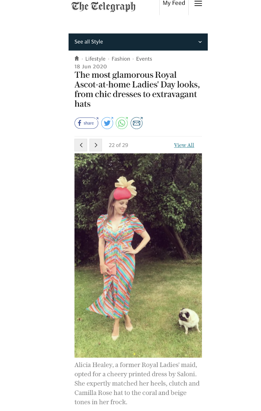Open the hamburger menu icon
The height and width of the screenshot is (411, 261).
(198, 4)
